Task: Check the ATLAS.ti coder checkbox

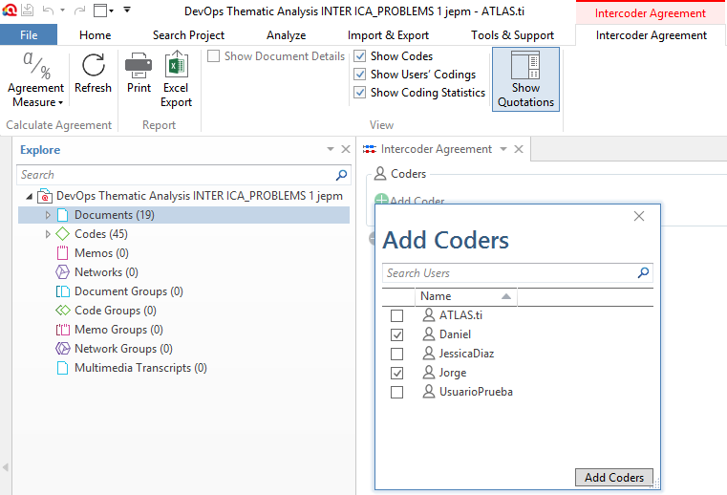Action: pos(396,316)
